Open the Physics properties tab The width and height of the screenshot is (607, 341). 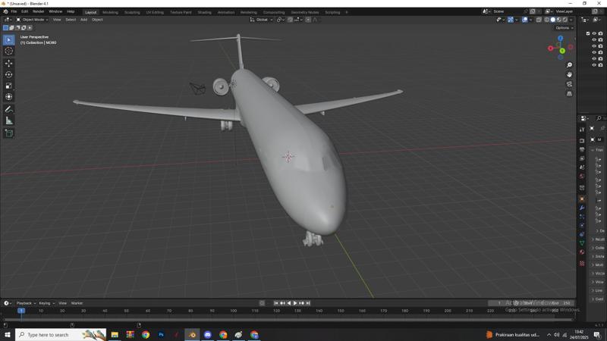click(582, 225)
